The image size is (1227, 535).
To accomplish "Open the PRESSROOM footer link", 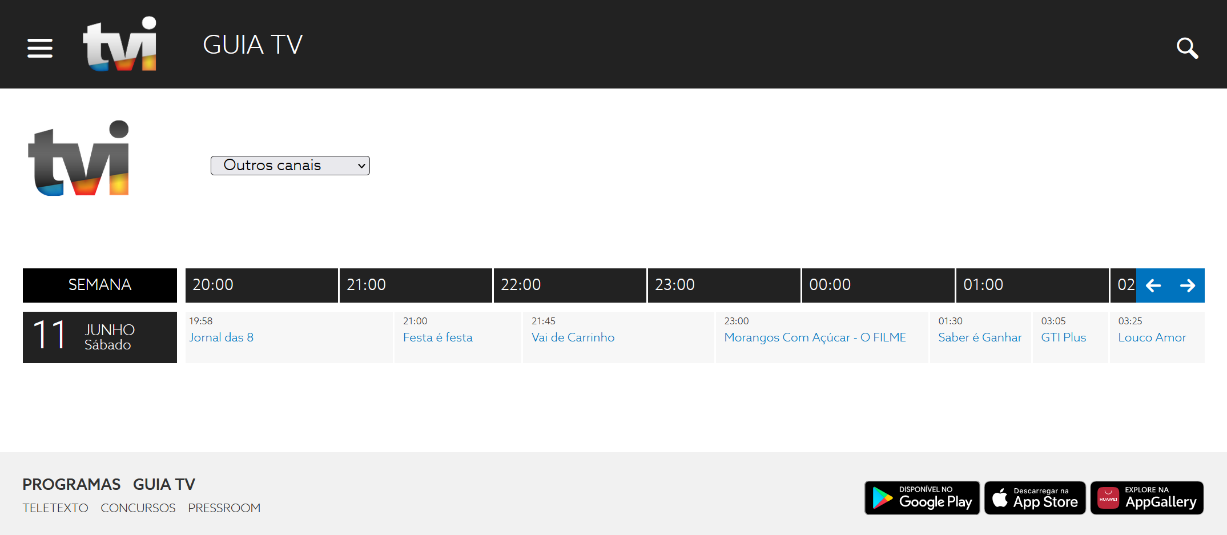I will pos(224,508).
